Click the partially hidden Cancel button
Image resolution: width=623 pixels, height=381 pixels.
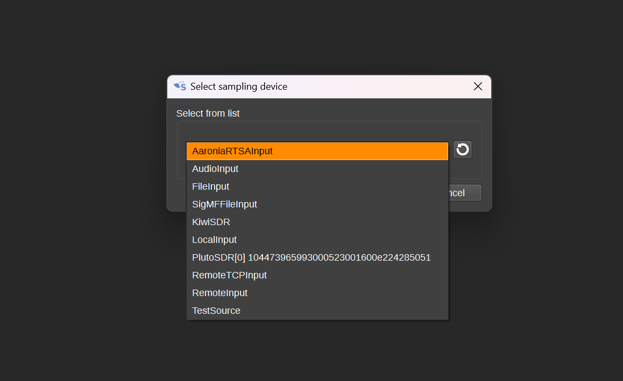[465, 193]
